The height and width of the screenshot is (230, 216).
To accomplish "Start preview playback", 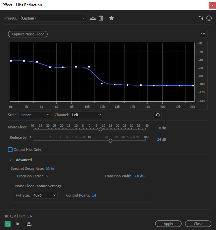I will click(x=18, y=224).
